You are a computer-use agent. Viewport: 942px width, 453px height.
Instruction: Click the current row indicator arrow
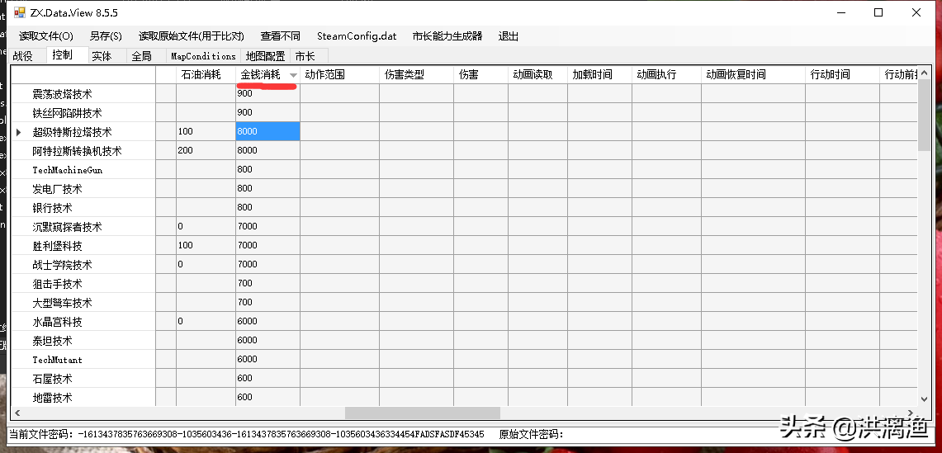tap(19, 131)
